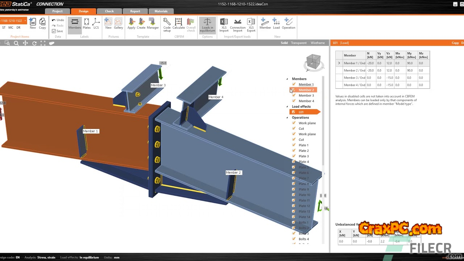Click the Copy button in LE1 panel

tap(455, 43)
